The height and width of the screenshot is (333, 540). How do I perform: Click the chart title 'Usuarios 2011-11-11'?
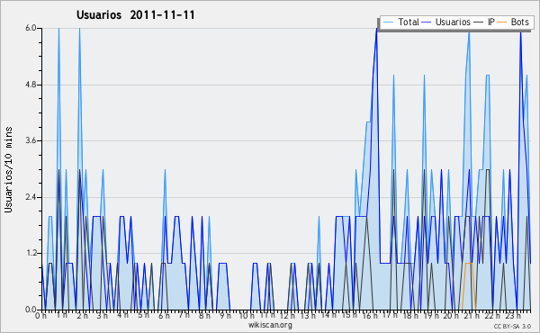[x=136, y=14]
